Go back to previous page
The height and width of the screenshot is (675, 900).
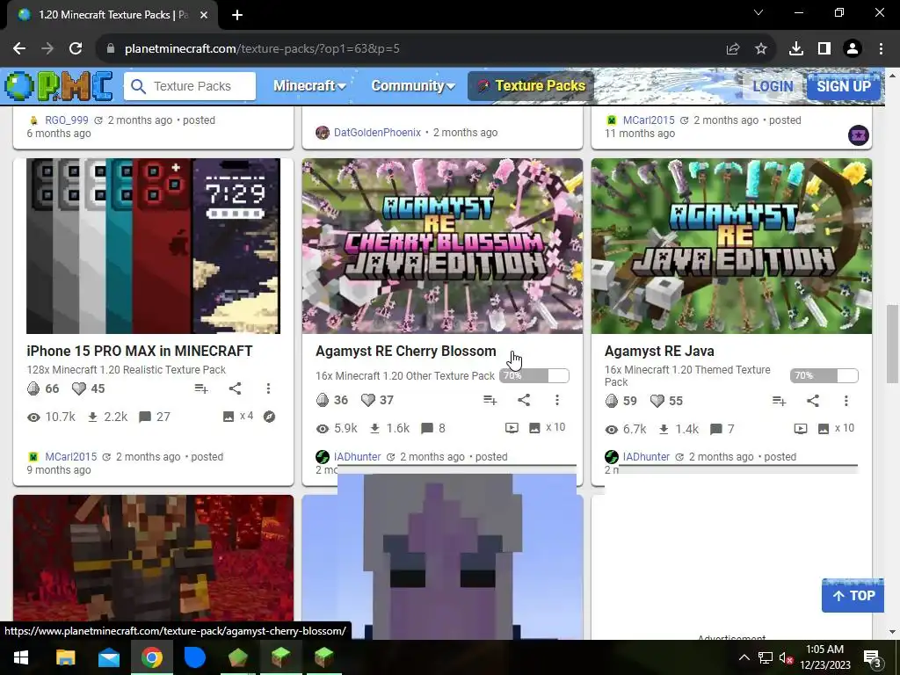coord(19,49)
